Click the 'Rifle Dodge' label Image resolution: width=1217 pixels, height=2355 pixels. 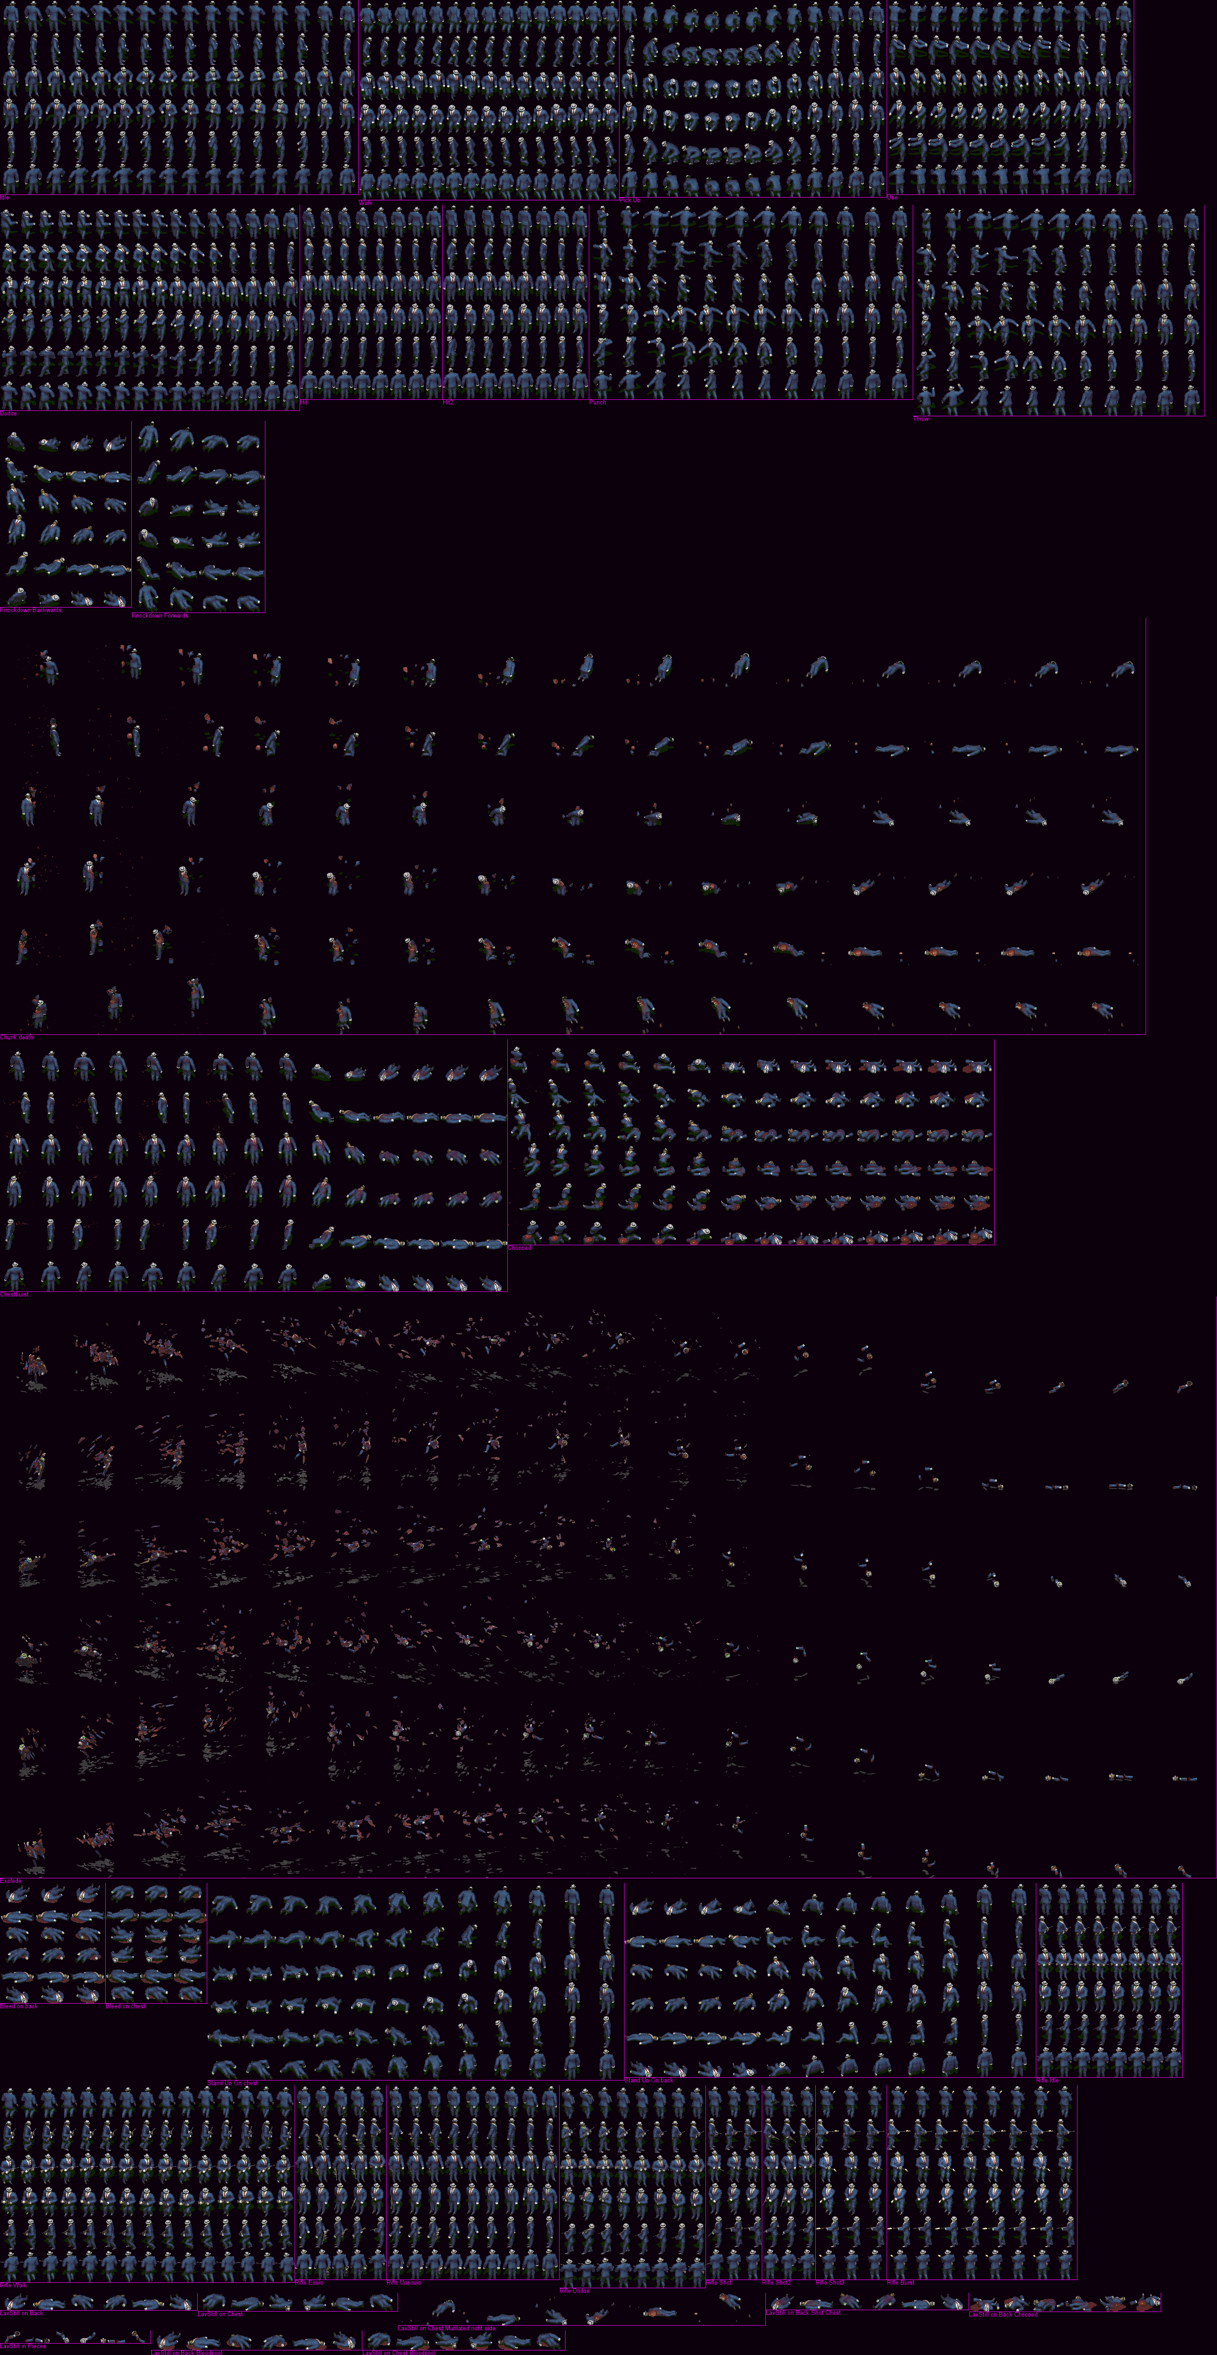(x=575, y=2290)
